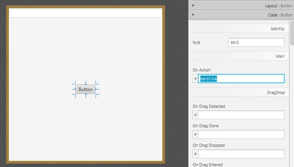Click the DragDrop section heading
Screen dimensions: 294x167
[276, 92]
